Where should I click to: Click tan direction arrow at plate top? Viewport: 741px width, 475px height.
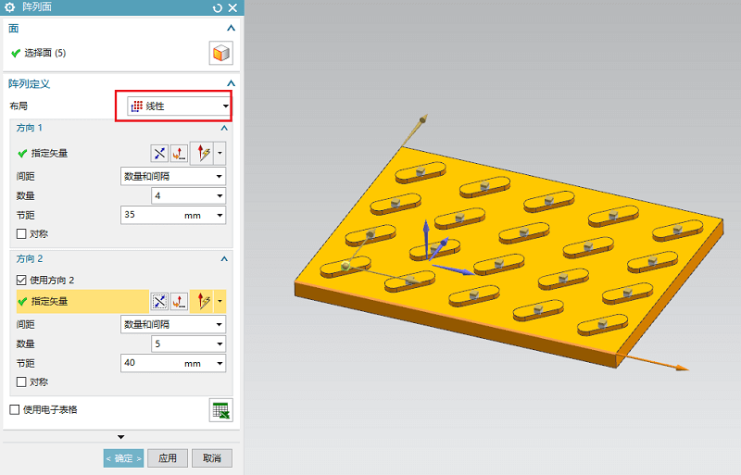(x=422, y=119)
